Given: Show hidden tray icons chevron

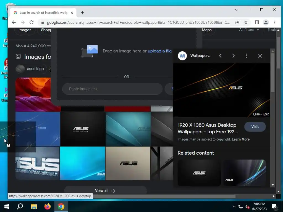Looking at the screenshot, I should 234,206.
